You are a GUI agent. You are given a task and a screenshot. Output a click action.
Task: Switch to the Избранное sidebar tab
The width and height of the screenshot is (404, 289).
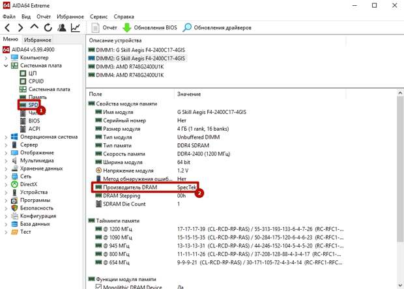click(x=38, y=40)
